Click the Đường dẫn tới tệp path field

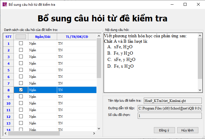[x=169, y=108]
